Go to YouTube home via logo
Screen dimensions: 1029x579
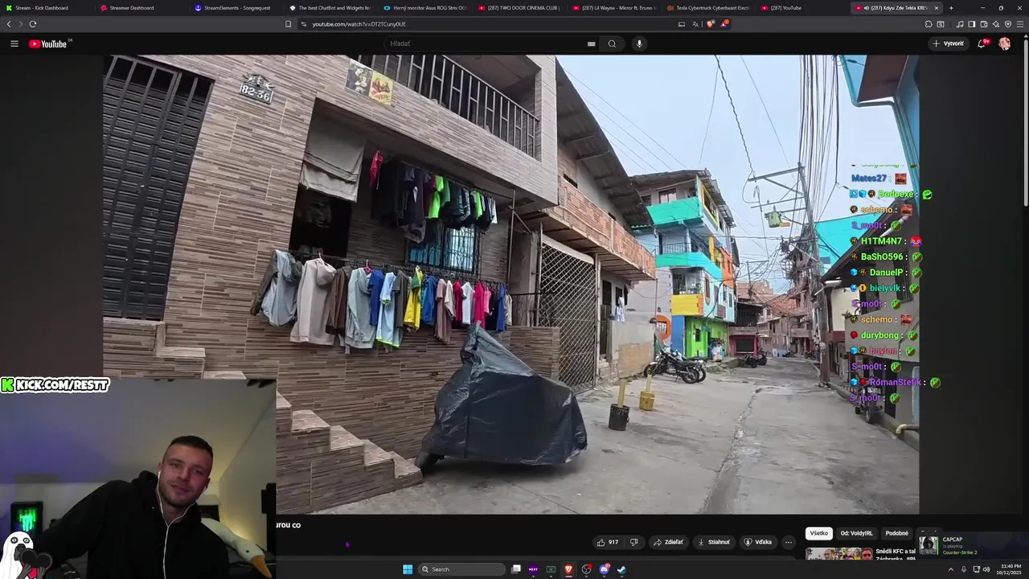(48, 43)
